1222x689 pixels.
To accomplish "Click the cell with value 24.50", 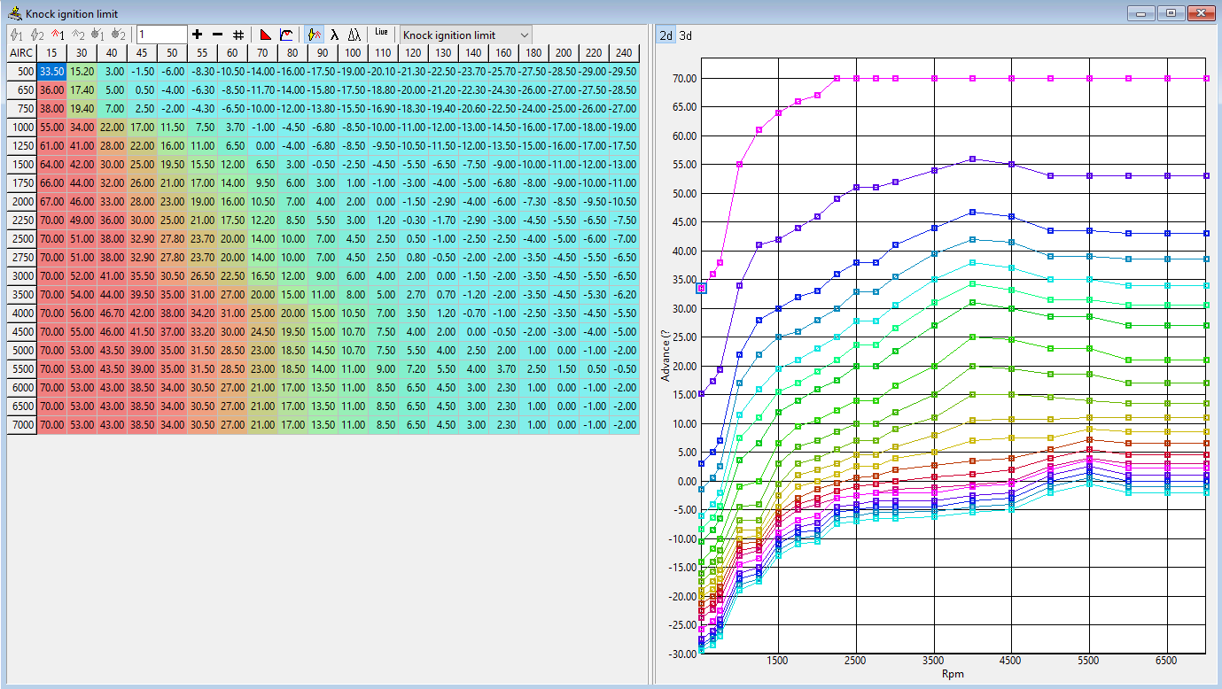I will 262,331.
